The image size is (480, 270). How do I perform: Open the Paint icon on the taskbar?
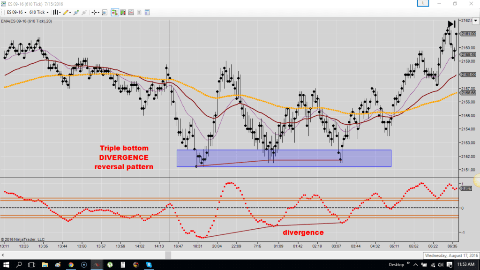(58, 264)
